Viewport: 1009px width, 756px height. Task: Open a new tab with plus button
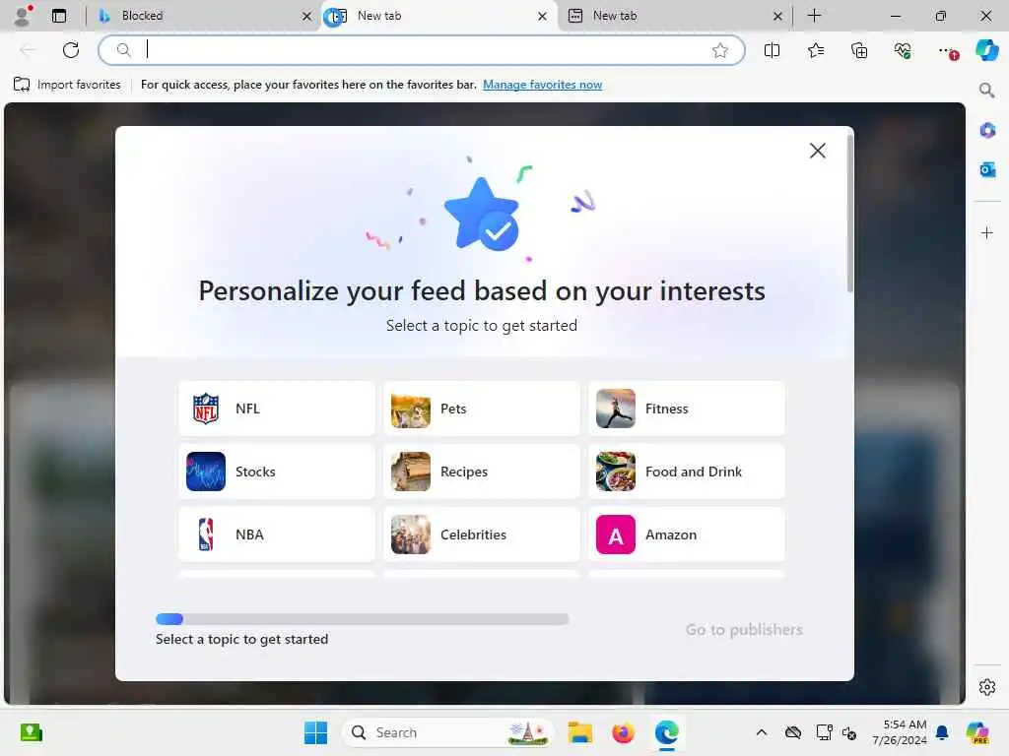[814, 16]
